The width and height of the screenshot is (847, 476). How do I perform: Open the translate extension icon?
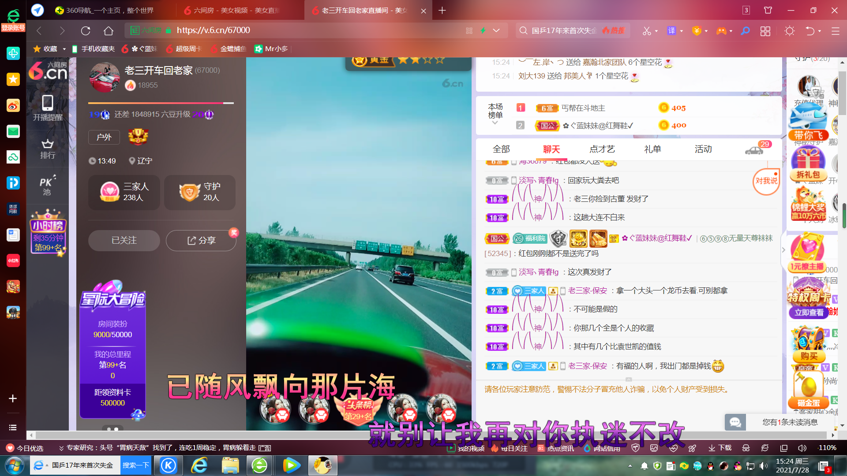tap(671, 30)
